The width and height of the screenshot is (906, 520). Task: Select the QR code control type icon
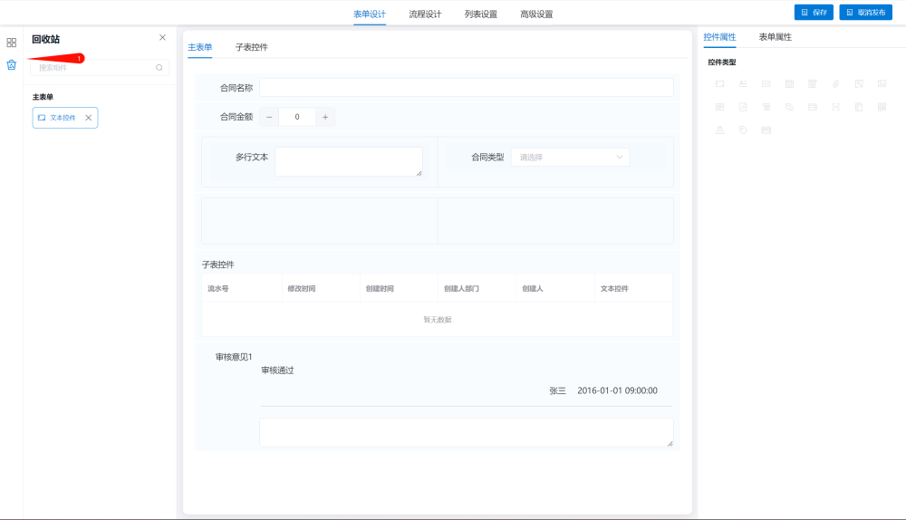pyautogui.click(x=882, y=107)
